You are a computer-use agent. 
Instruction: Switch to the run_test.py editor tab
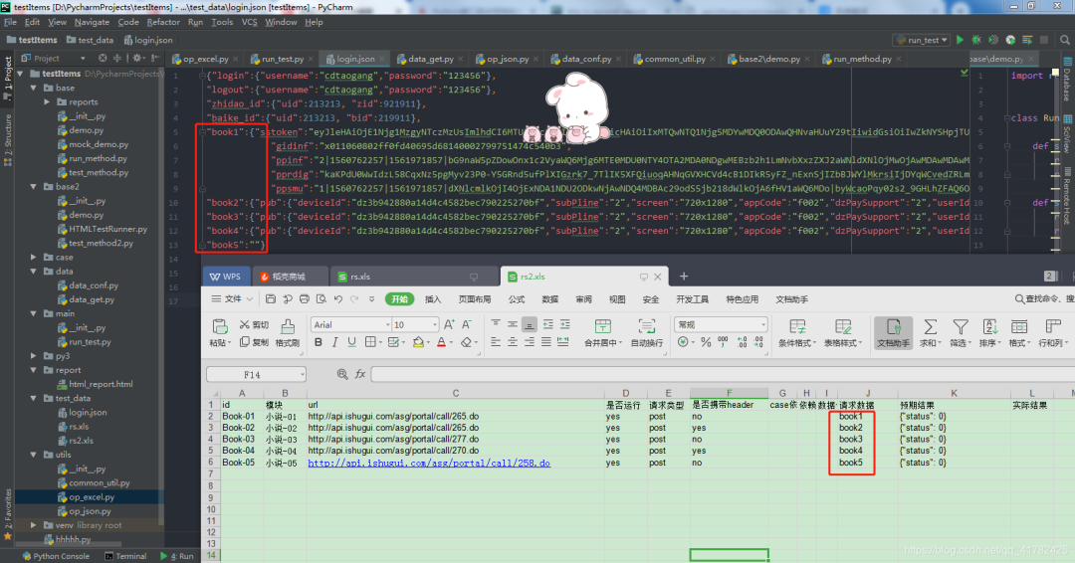283,59
